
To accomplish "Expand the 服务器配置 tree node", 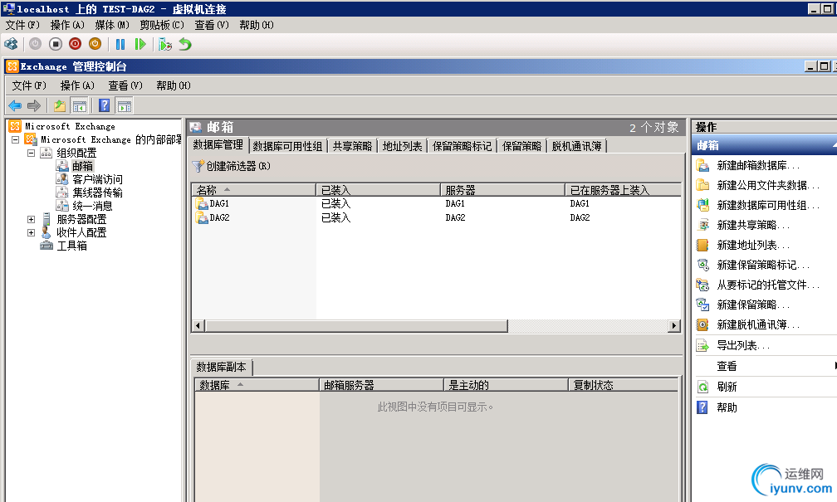I will point(31,219).
